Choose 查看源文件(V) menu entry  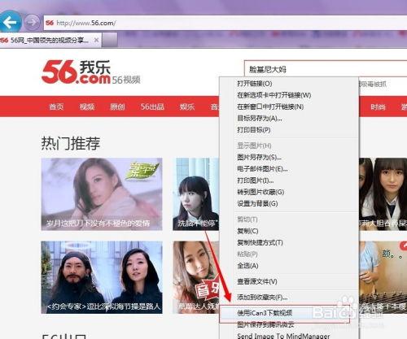pyautogui.click(x=289, y=281)
